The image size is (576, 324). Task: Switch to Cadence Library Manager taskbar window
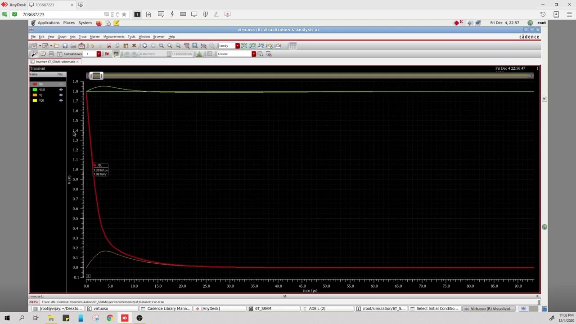tap(166, 309)
